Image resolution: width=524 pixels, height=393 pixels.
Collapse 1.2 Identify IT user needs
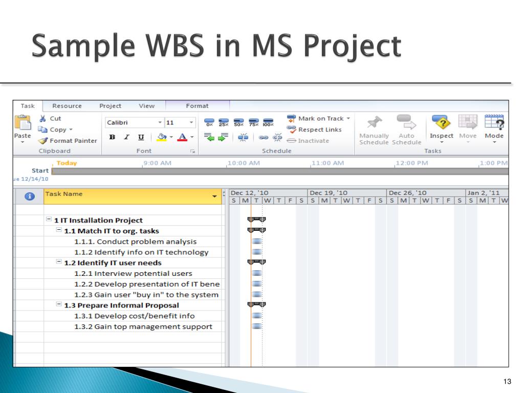(x=59, y=261)
